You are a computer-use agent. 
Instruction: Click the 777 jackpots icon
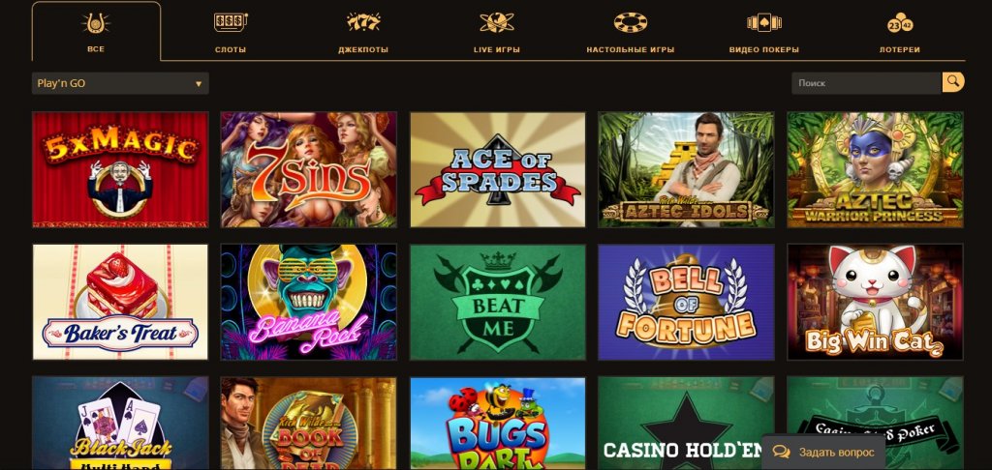363,22
